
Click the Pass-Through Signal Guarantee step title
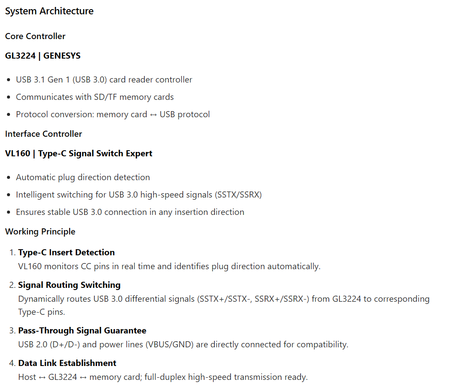click(82, 330)
